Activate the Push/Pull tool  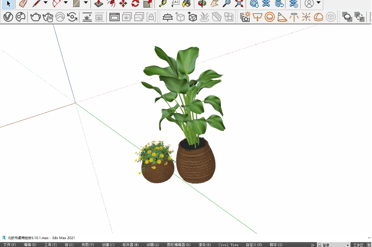(99, 4)
